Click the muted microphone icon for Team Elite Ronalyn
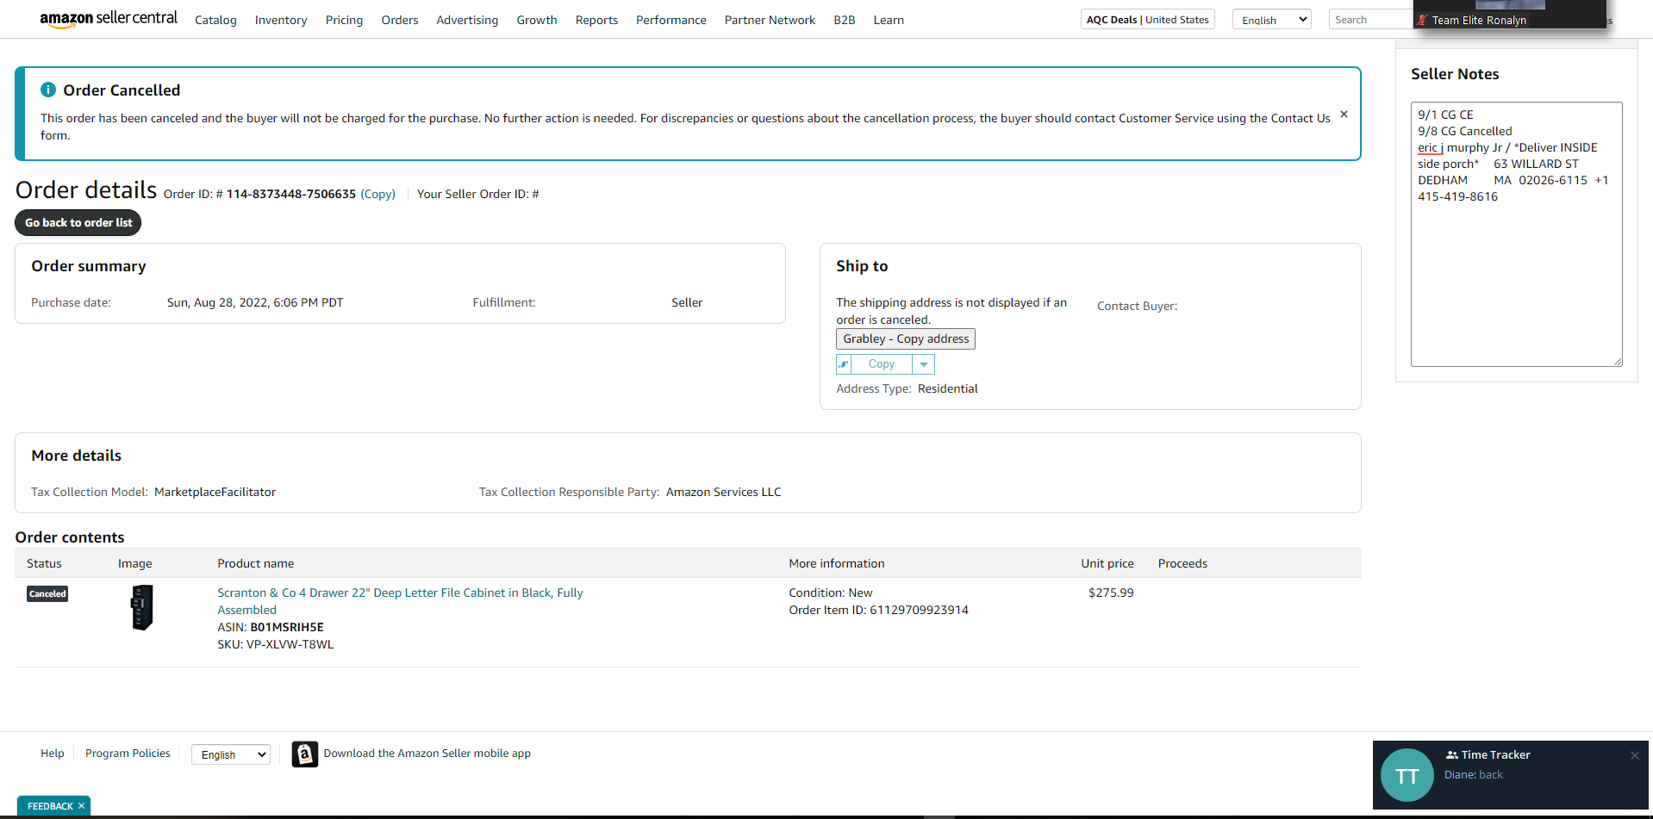 (1423, 20)
